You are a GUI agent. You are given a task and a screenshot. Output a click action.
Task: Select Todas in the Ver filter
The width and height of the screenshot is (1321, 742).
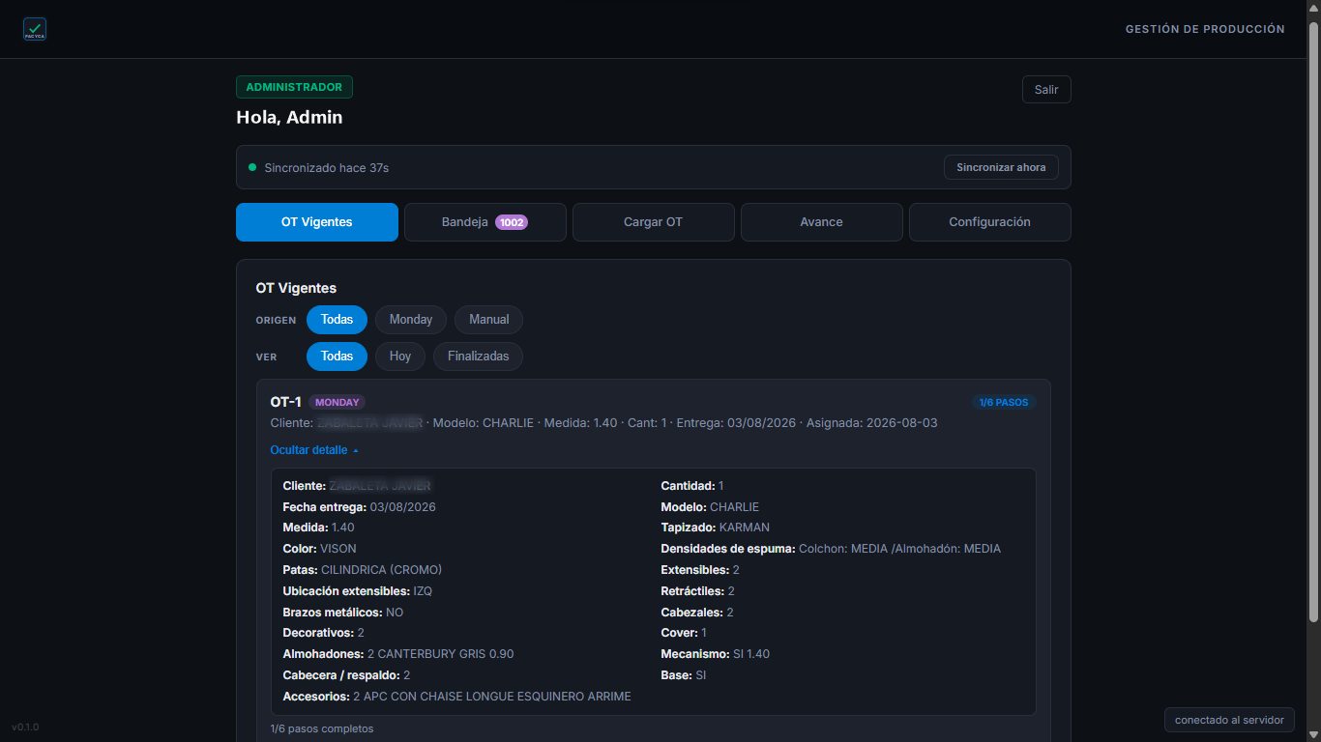(337, 357)
